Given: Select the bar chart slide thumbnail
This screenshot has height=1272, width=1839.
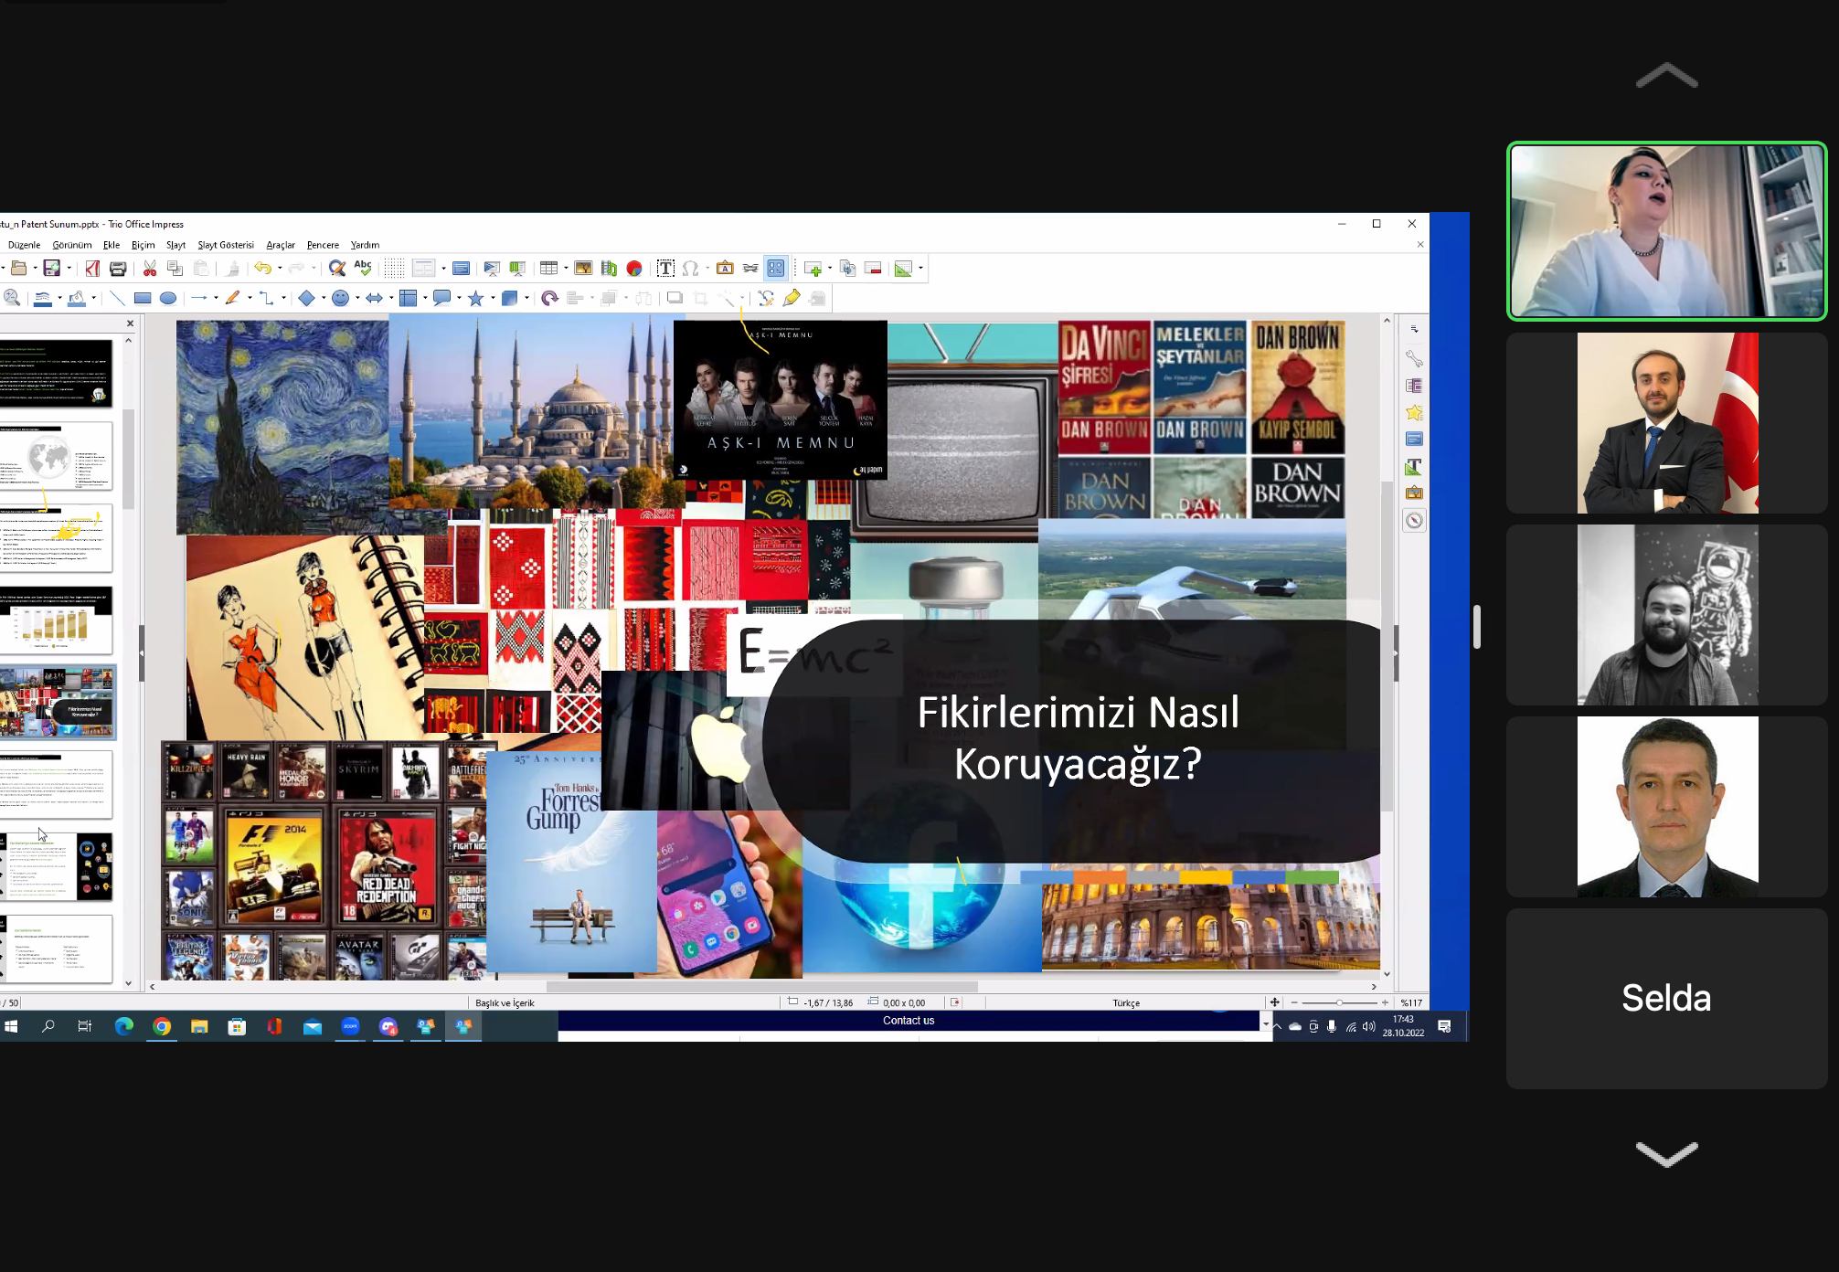Looking at the screenshot, I should [57, 620].
